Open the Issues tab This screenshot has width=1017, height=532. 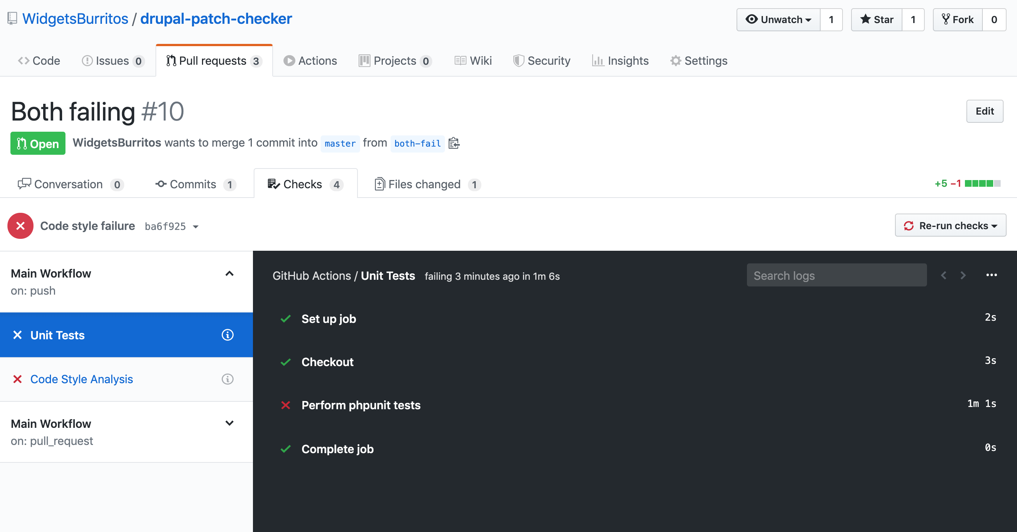(x=113, y=61)
